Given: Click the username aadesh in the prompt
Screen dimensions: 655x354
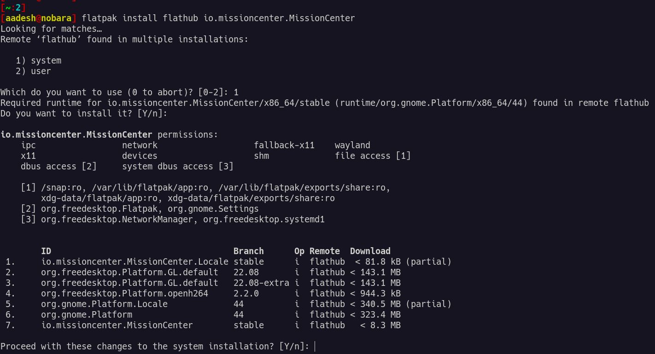Looking at the screenshot, I should click(20, 18).
